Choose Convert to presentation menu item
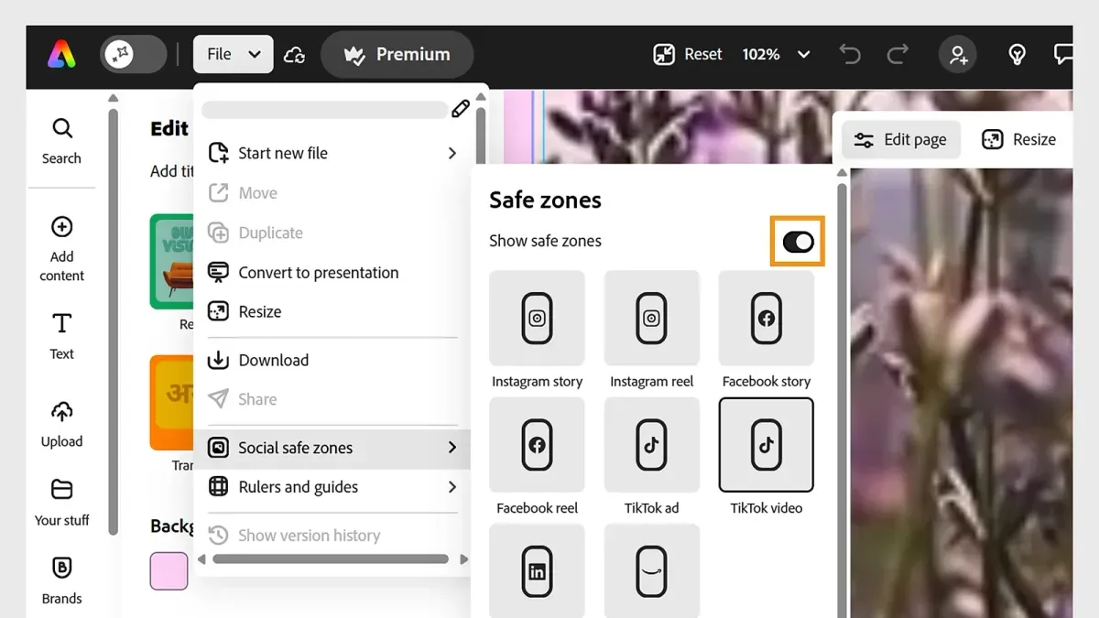This screenshot has height=618, width=1099. tap(332, 273)
